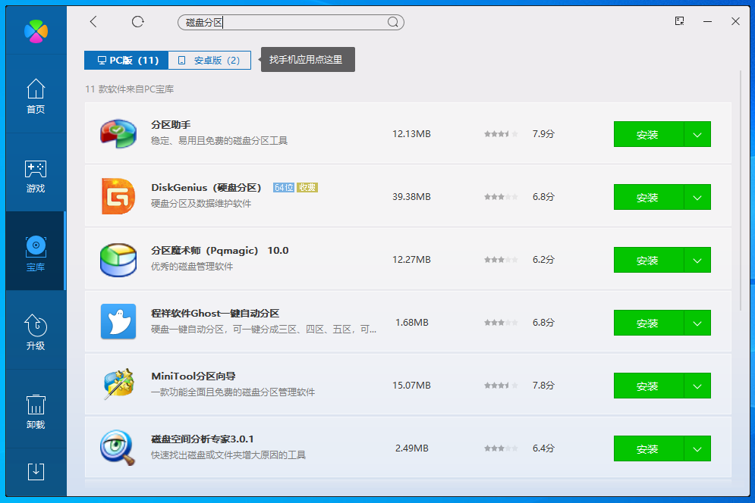Click the MiniTool分区向导 icon

[118, 384]
